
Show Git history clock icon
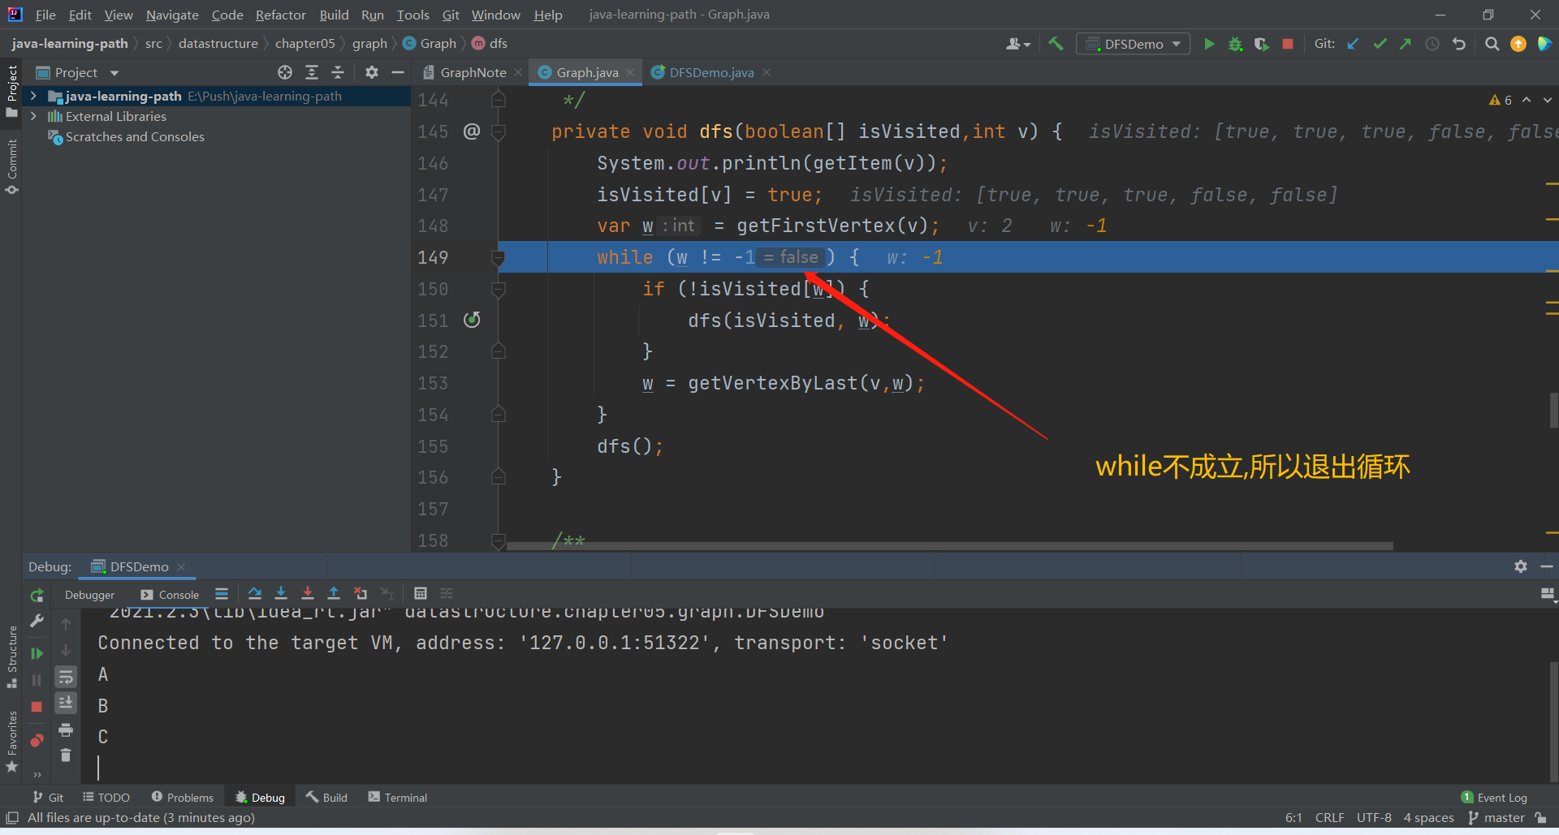pyautogui.click(x=1432, y=44)
